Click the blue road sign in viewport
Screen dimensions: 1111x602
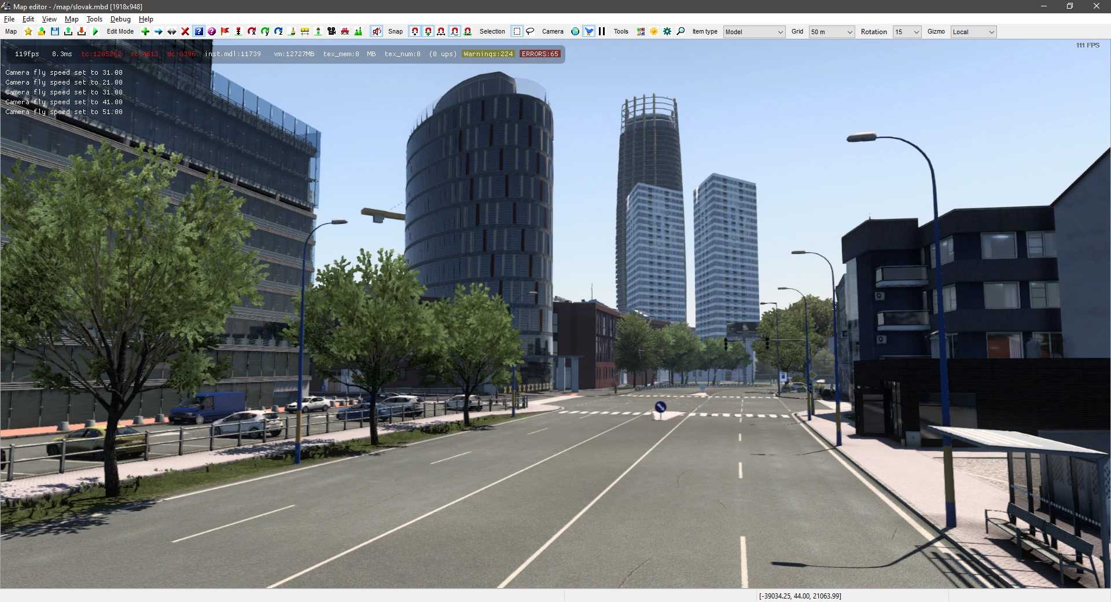pos(660,407)
